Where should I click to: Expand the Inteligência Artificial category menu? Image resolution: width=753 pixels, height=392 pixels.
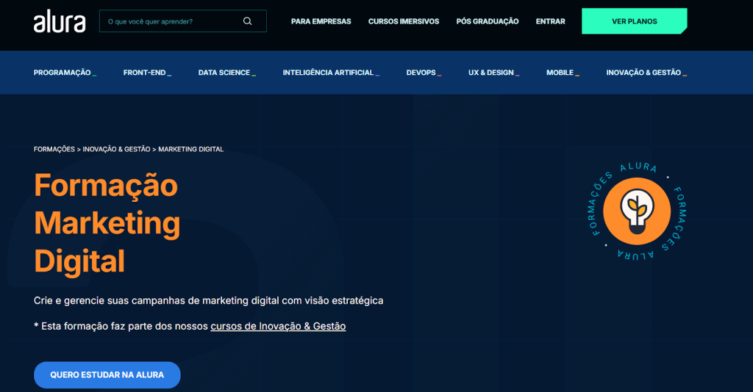(331, 73)
